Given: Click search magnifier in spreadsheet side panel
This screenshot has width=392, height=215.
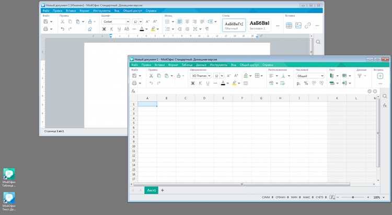Looking at the screenshot, I should point(385,96).
